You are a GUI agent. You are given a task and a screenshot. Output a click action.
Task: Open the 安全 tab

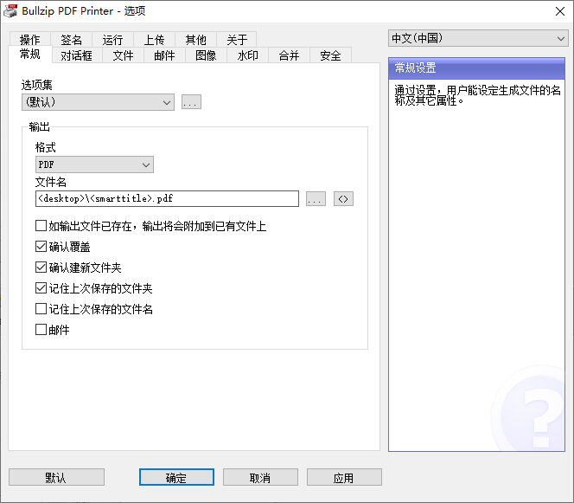pyautogui.click(x=330, y=55)
